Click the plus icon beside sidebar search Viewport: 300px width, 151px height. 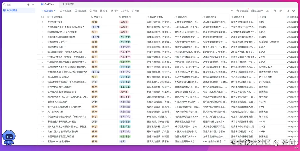point(29,4)
